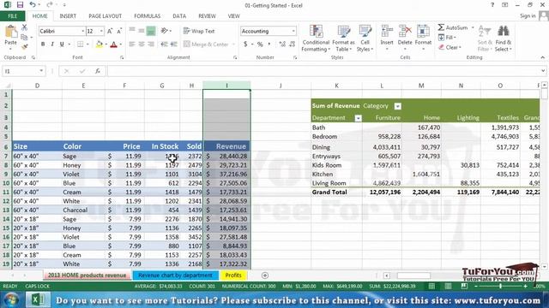Toggle Italic formatting
Screen dimensions: 549x308
(52, 44)
